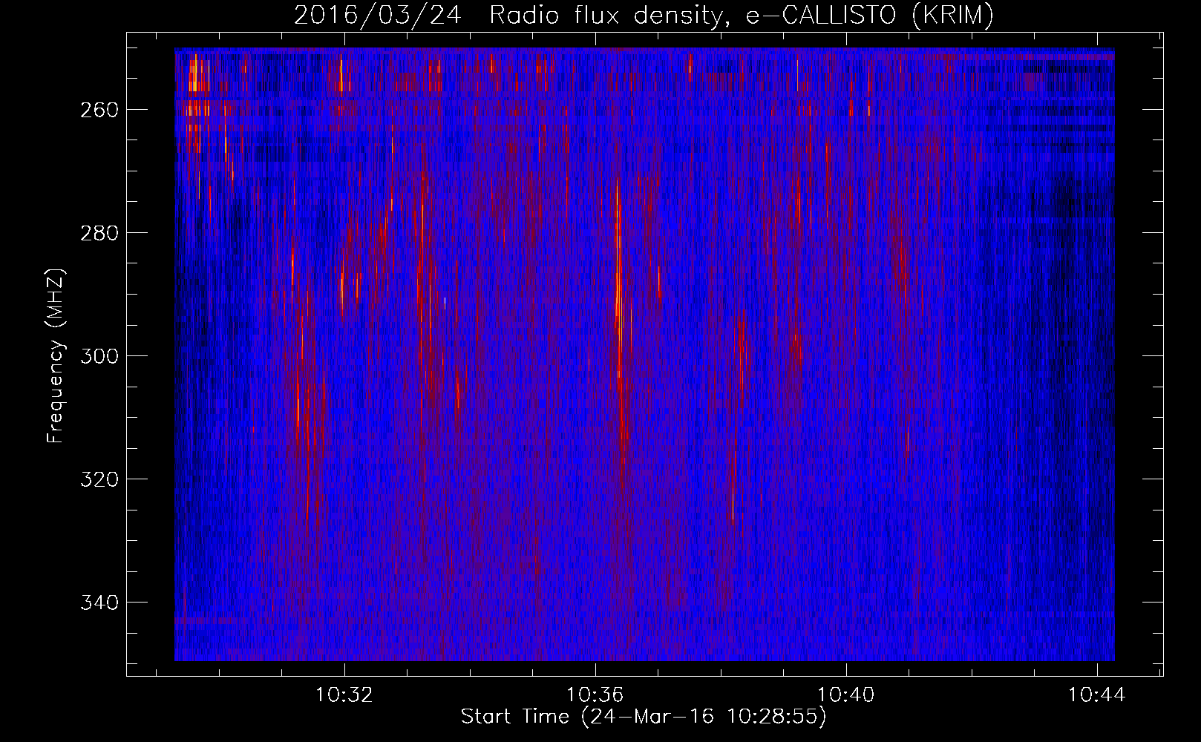Click the plot title naming e-CALLISTO (KRIM)
The image size is (1201, 742).
(x=644, y=16)
